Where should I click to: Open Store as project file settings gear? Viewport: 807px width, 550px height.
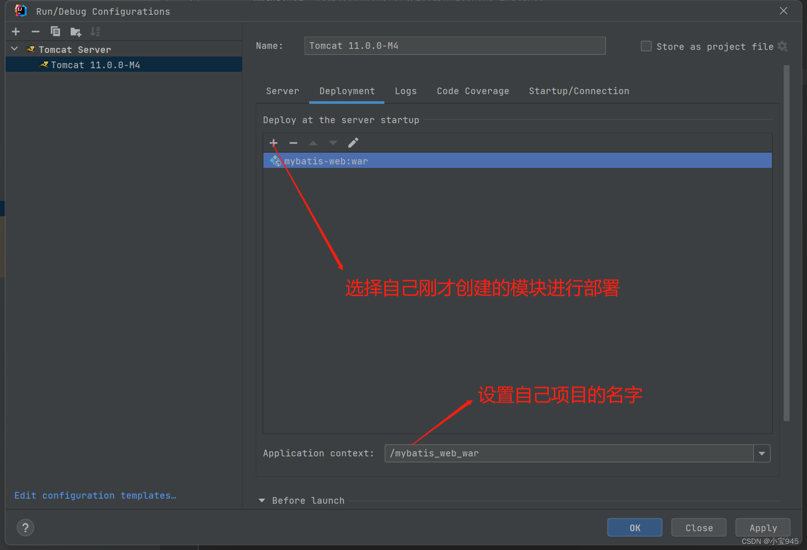tap(783, 46)
